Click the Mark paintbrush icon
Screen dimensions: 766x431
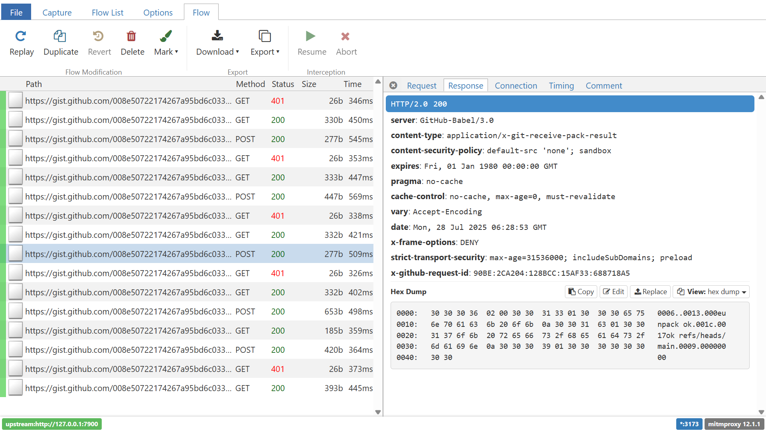166,36
